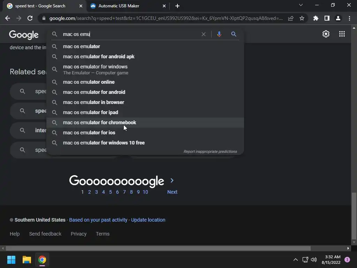357x268 pixels.
Task: Open Google quick settings gear
Action: coord(326,34)
